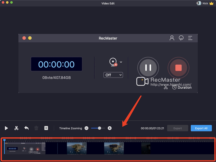Click the blue Export All button
Image resolution: width=216 pixels, height=162 pixels.
201,128
